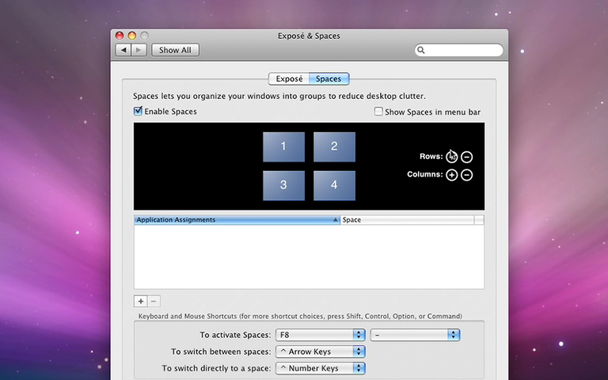This screenshot has height=380, width=608.
Task: Open the Arrow Keys switch dropdown
Action: [x=321, y=351]
